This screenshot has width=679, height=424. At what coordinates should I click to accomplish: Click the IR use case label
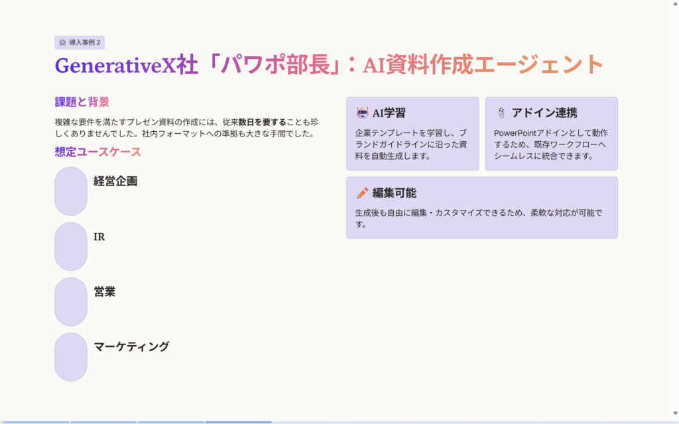tap(99, 237)
